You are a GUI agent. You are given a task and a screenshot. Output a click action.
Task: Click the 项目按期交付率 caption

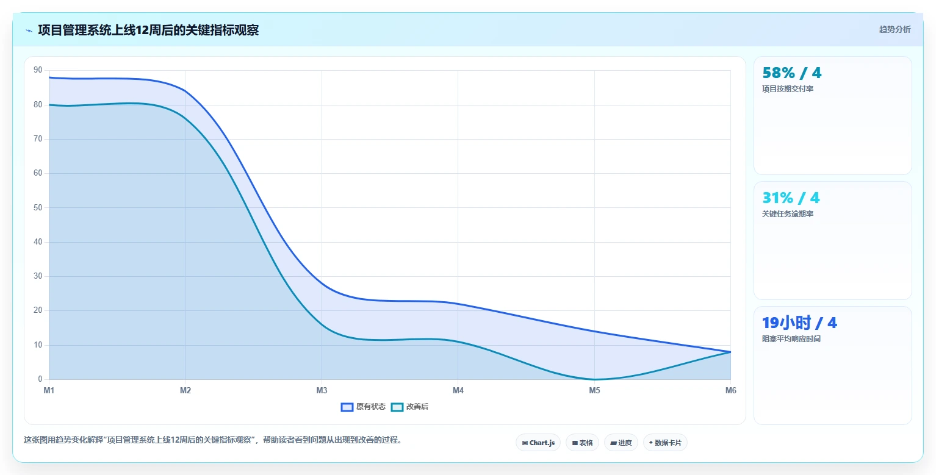[788, 89]
